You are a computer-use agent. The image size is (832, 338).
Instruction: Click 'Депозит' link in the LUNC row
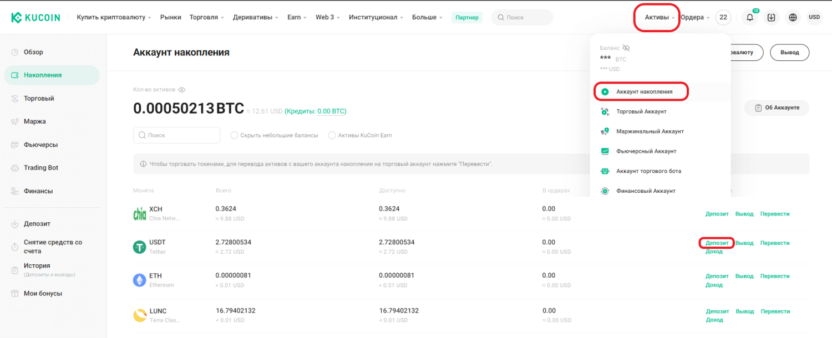[x=717, y=311]
